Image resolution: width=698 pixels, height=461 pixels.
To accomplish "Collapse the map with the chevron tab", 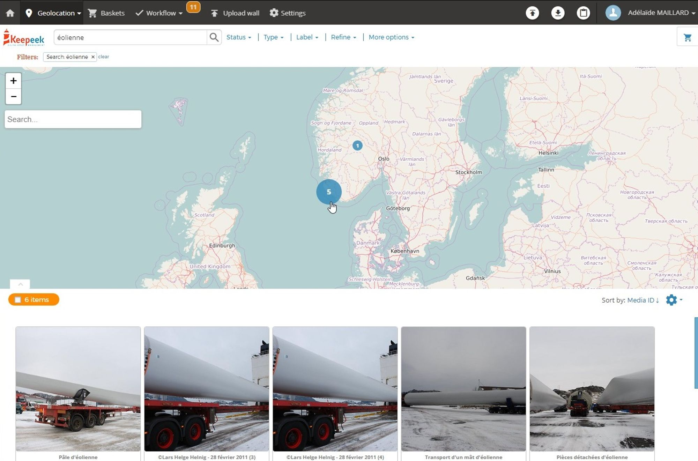I will coord(20,284).
